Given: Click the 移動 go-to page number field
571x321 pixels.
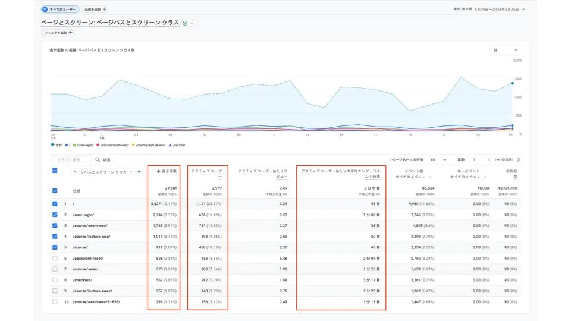Looking at the screenshot, I should click(x=474, y=160).
